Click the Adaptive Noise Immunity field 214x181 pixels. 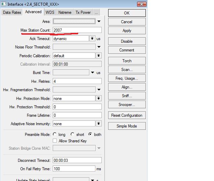pyautogui.click(x=74, y=124)
